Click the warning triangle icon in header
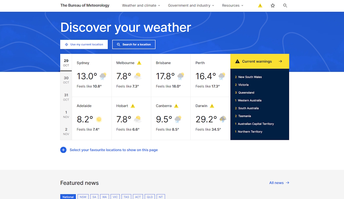This screenshot has width=344, height=199. click(x=260, y=5)
